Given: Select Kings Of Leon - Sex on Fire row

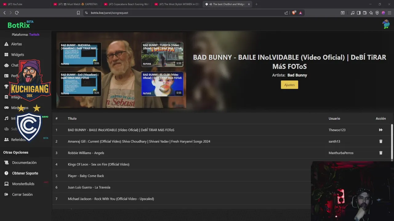Looking at the screenshot, I should tap(98, 164).
